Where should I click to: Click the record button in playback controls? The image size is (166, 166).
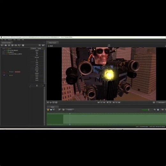coord(108,102)
